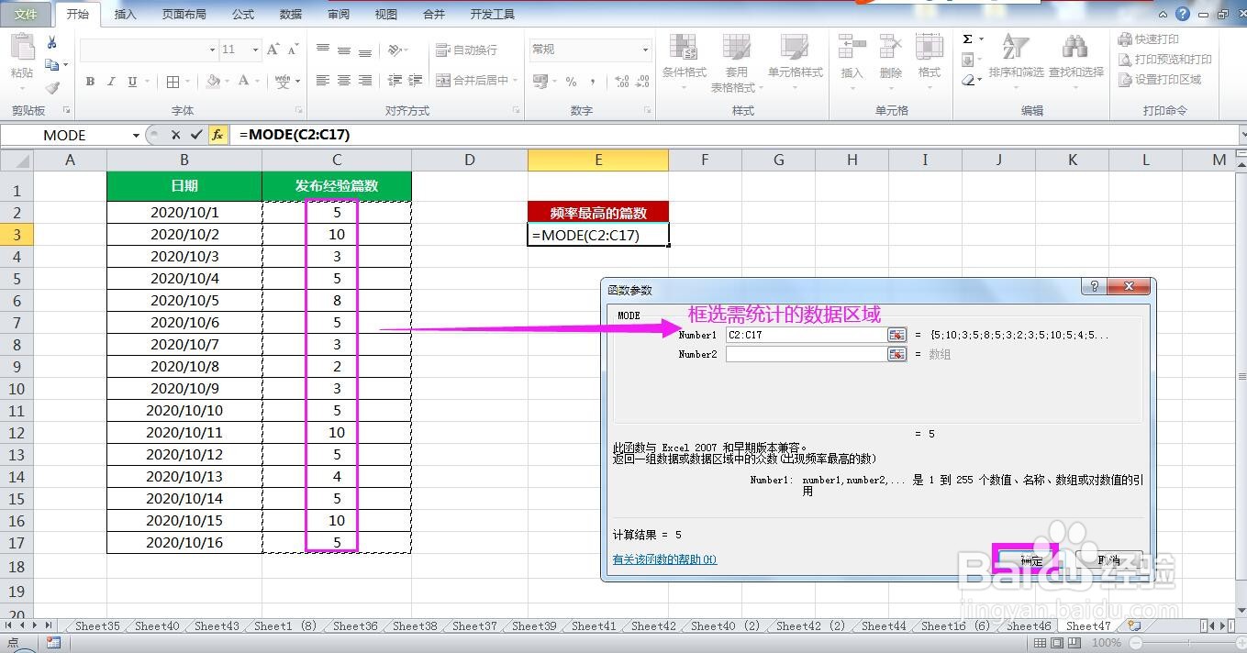Click the wén phonetic guide icon

click(x=283, y=82)
